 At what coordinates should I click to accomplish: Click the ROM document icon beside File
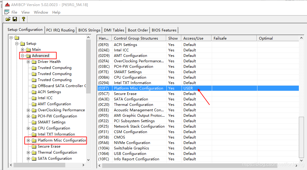[7, 12]
